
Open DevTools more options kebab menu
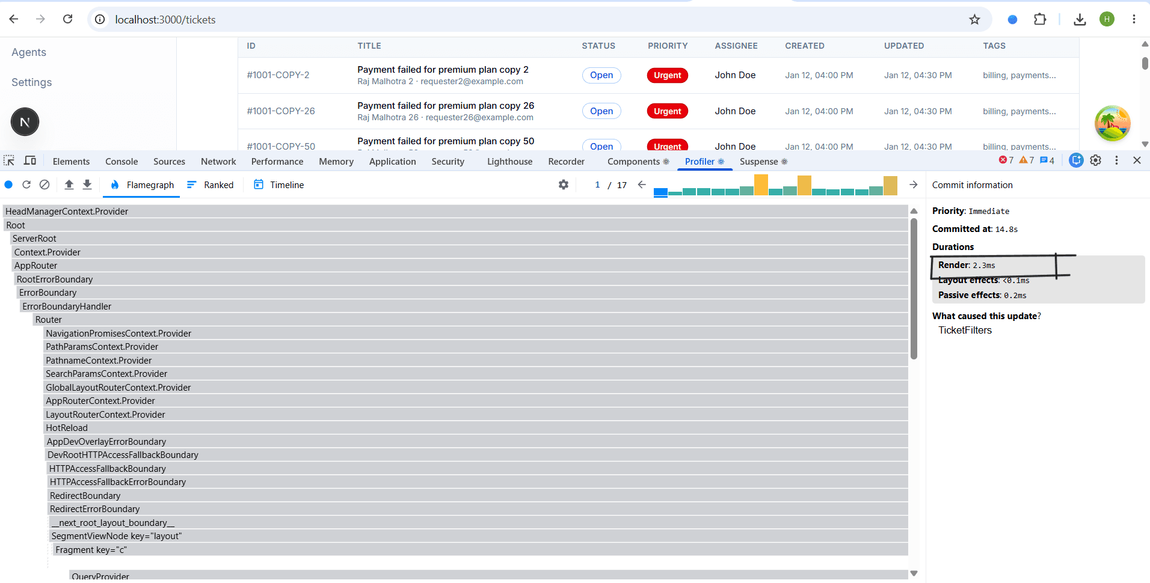click(1117, 160)
